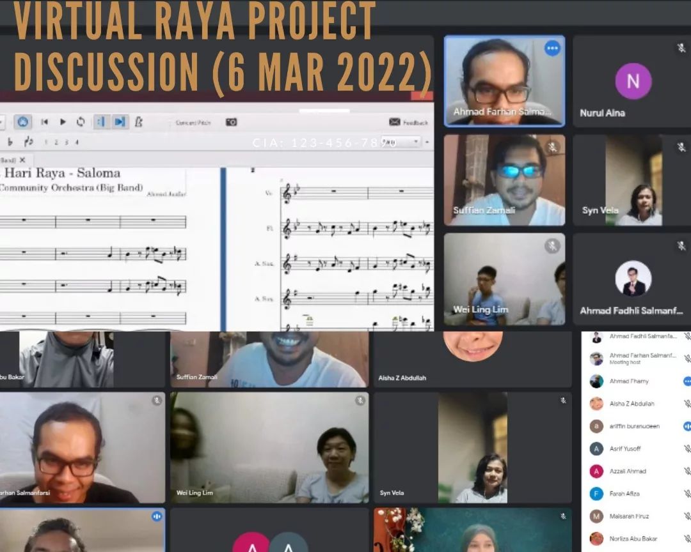Select voice 2 in MuseScore toolbar
This screenshot has height=552, width=691.
(x=56, y=142)
